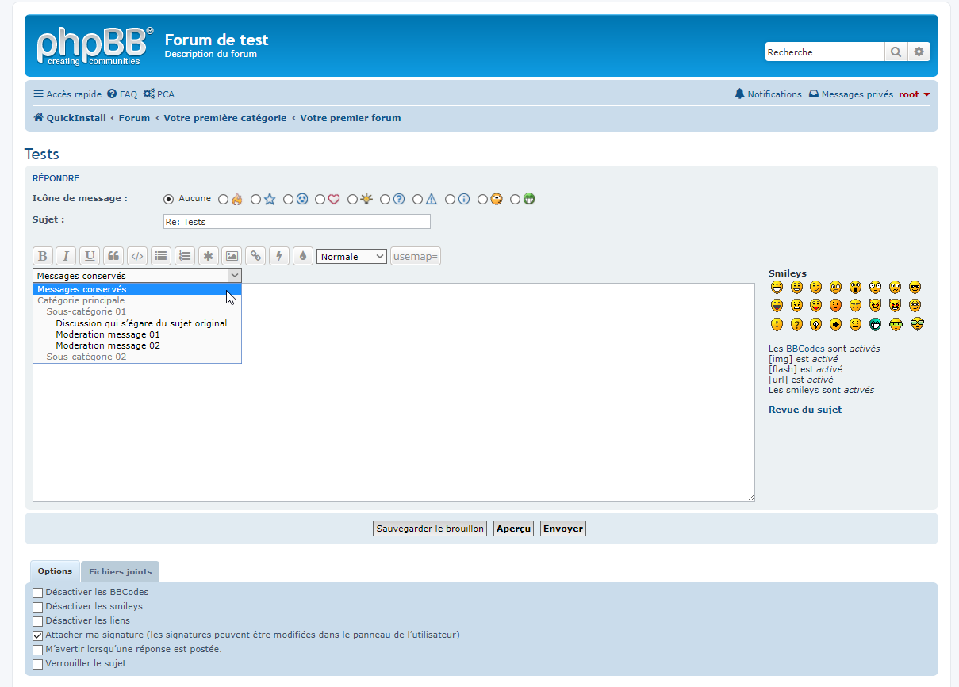The image size is (959, 687).
Task: Tick the 'Verrouiller le sujet' checkbox
Action: pos(38,664)
